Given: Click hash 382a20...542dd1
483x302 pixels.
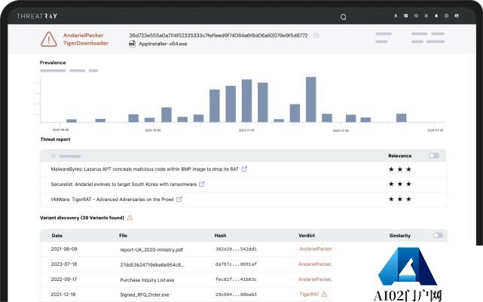Looking at the screenshot, I should (236, 249).
